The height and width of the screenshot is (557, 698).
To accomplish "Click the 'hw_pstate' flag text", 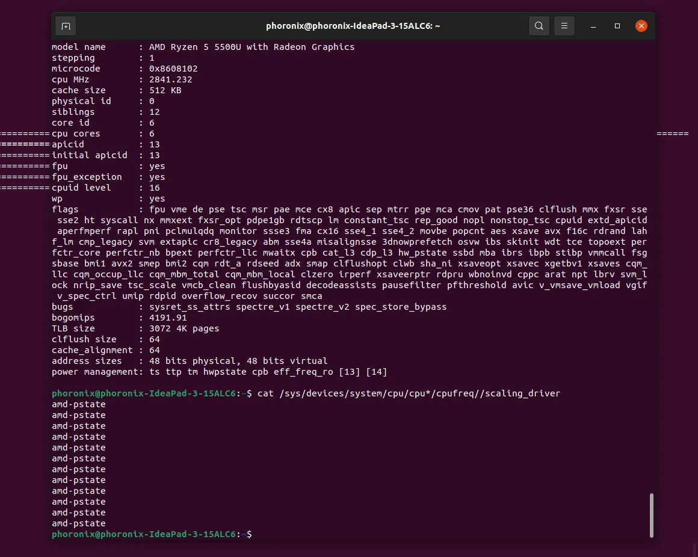I will tap(422, 253).
